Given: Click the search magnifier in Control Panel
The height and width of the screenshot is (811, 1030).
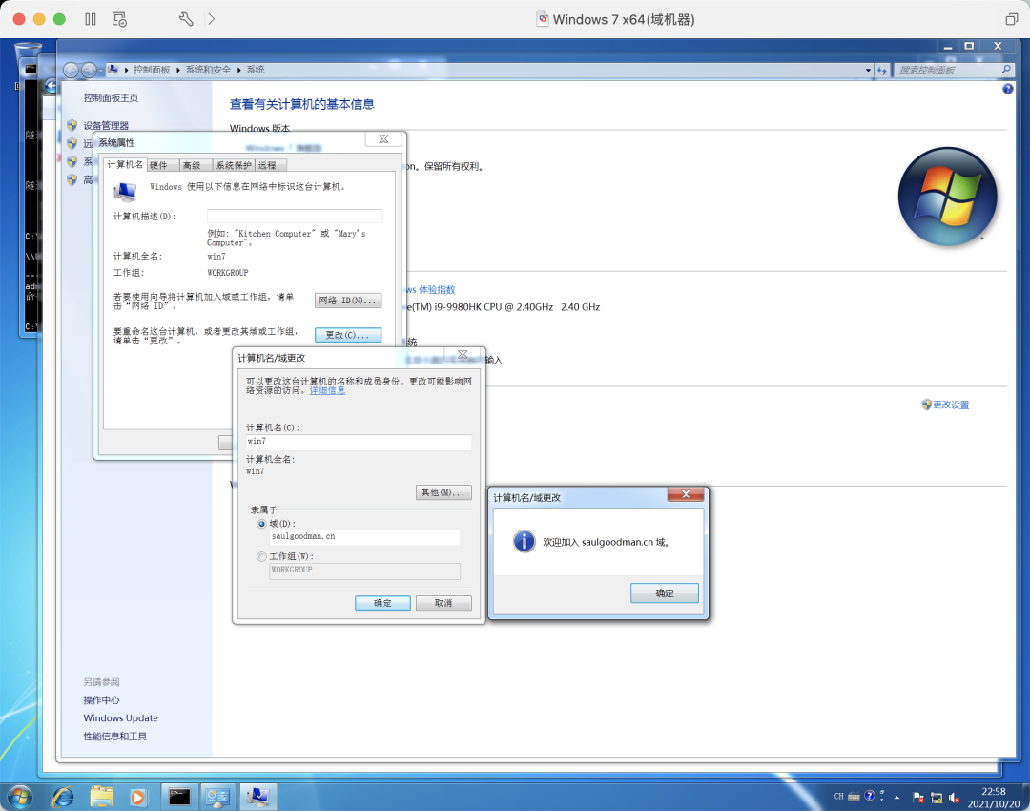Looking at the screenshot, I should (x=1006, y=69).
